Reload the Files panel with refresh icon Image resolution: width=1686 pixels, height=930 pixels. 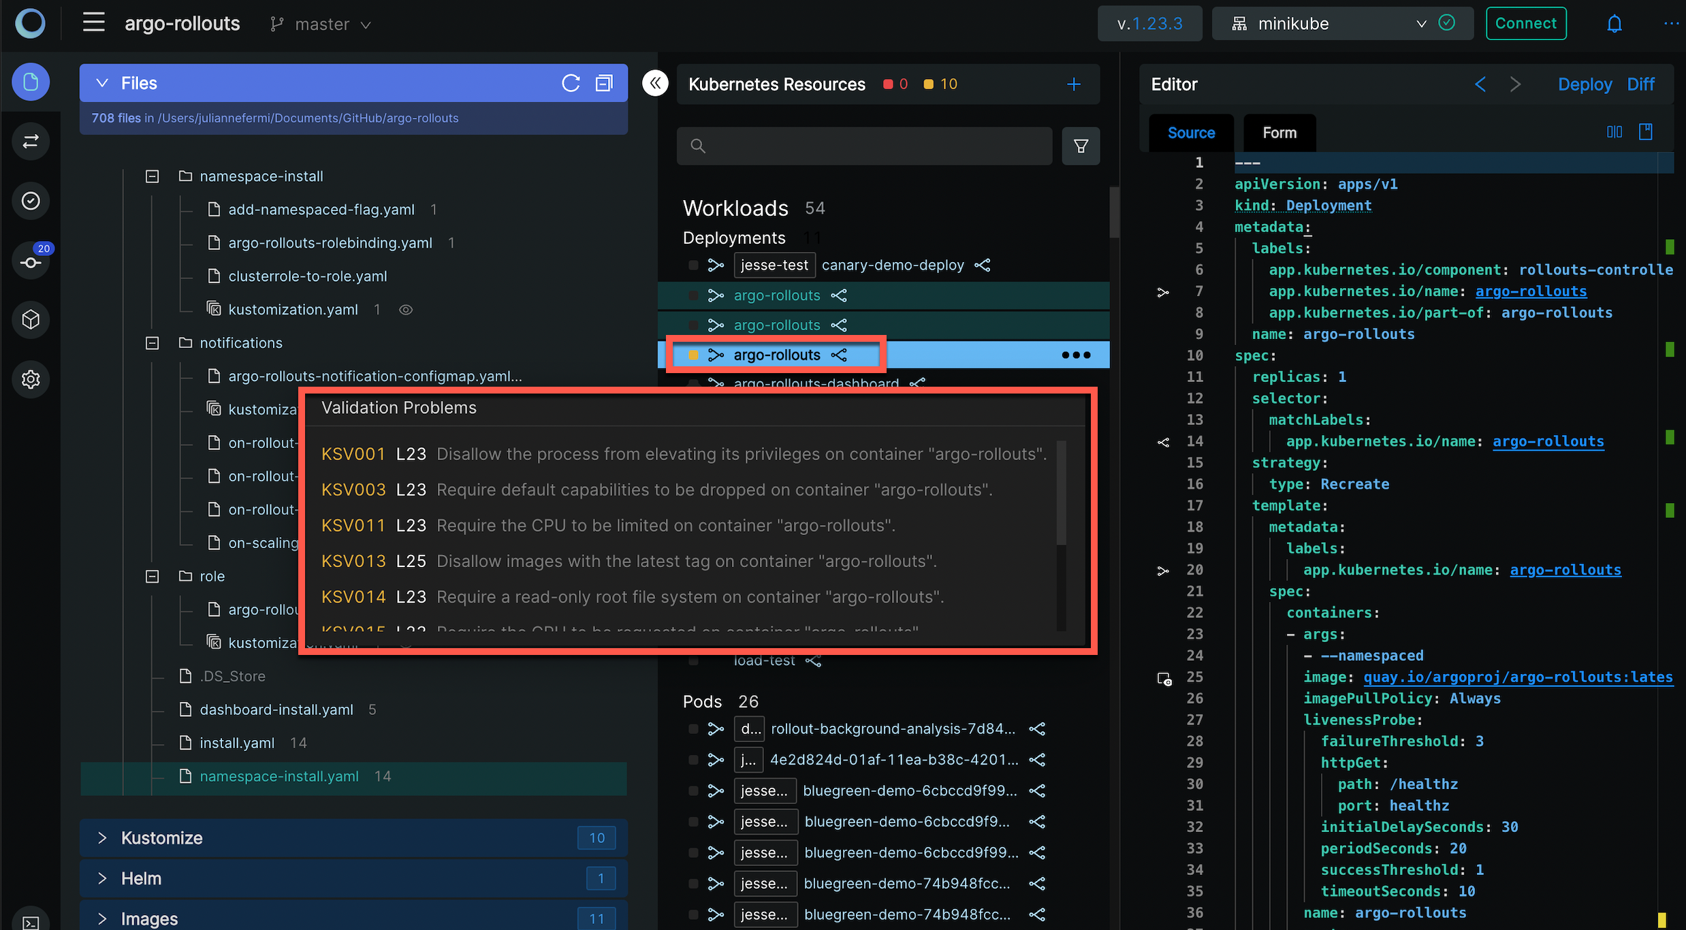click(571, 83)
